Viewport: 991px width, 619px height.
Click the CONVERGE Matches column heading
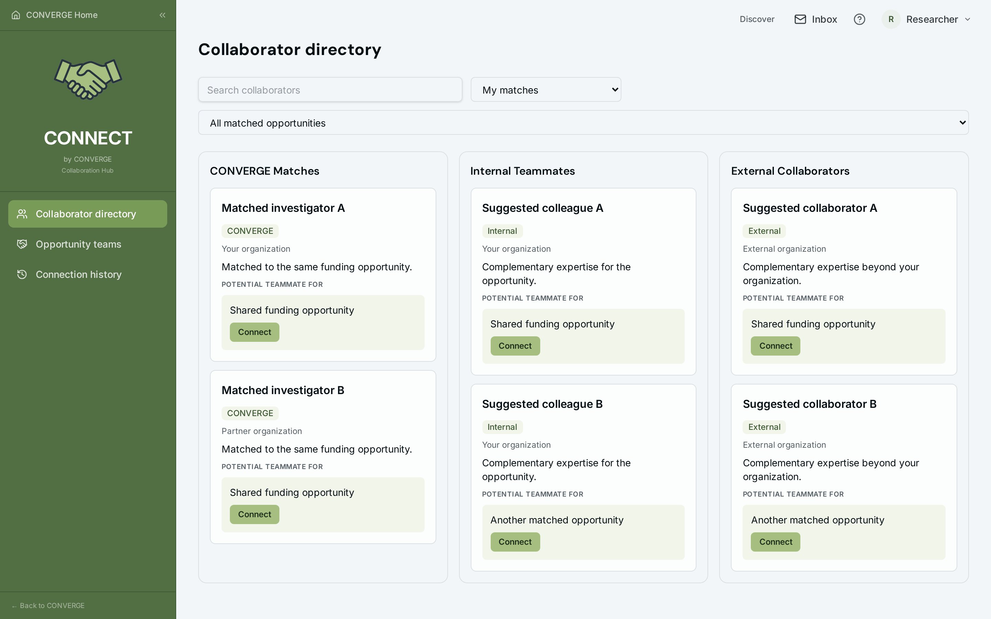[265, 171]
